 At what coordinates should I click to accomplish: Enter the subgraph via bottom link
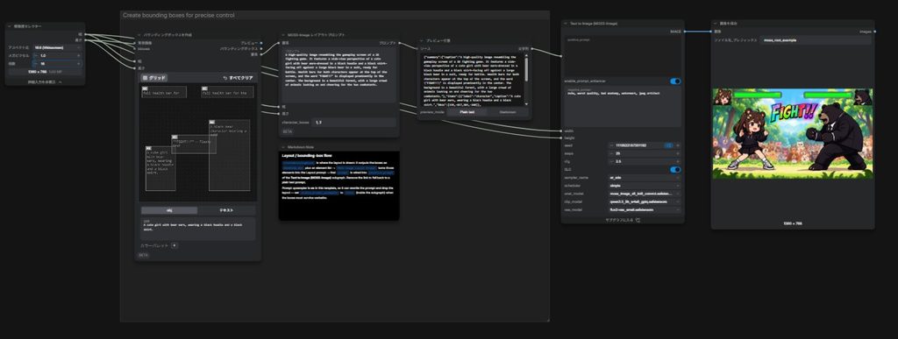point(623,220)
